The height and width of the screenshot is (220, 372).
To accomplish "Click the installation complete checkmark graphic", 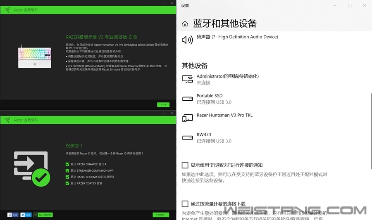I will tap(32, 168).
